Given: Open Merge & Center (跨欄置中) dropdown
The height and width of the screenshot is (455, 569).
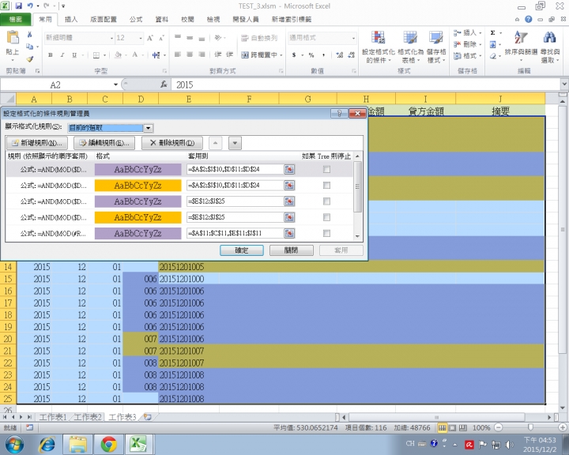Looking at the screenshot, I should point(281,55).
